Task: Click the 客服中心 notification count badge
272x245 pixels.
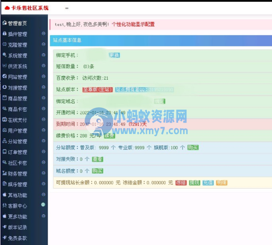Action: [x=43, y=205]
